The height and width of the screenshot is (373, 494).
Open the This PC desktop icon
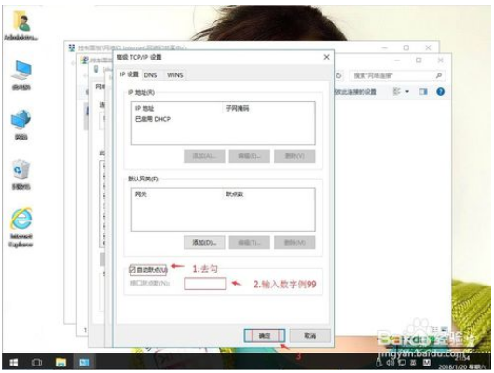tap(21, 74)
